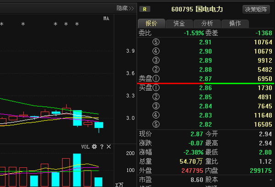
Task: Click the 最低 value 2.80
Action: tap(265, 152)
